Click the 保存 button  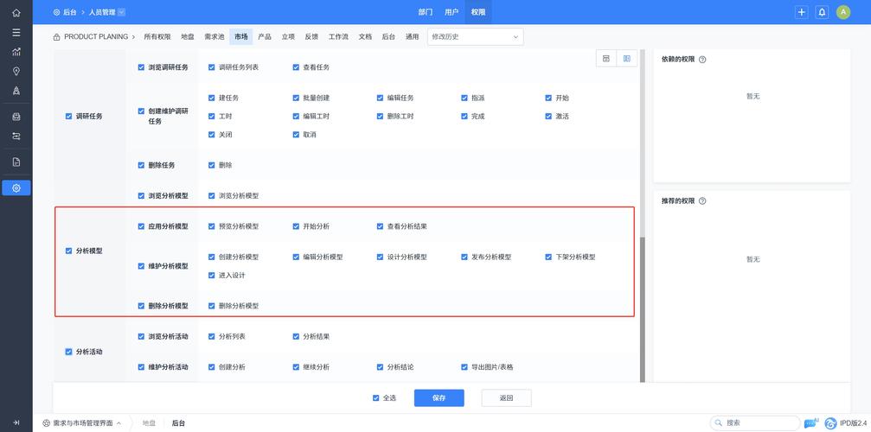click(x=439, y=397)
